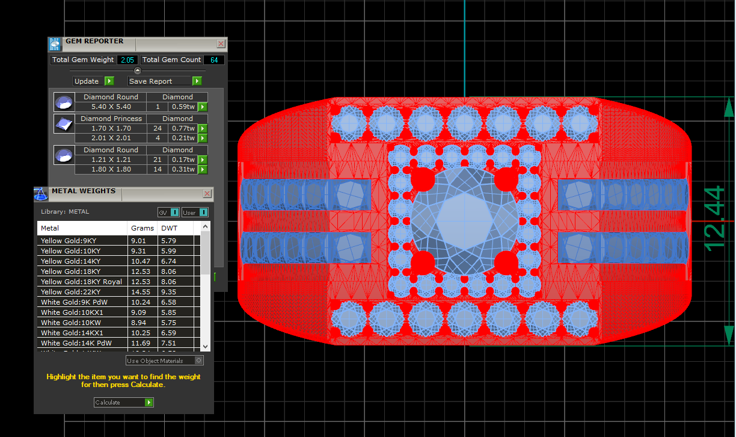The height and width of the screenshot is (437, 736).
Task: Collapse the Gem Reporter totals with arrow handle
Action: click(137, 70)
